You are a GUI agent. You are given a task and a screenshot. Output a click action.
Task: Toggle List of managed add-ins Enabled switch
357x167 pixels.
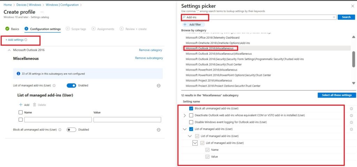point(71,85)
